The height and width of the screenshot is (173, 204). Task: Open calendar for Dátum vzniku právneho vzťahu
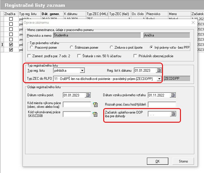coord(173,95)
